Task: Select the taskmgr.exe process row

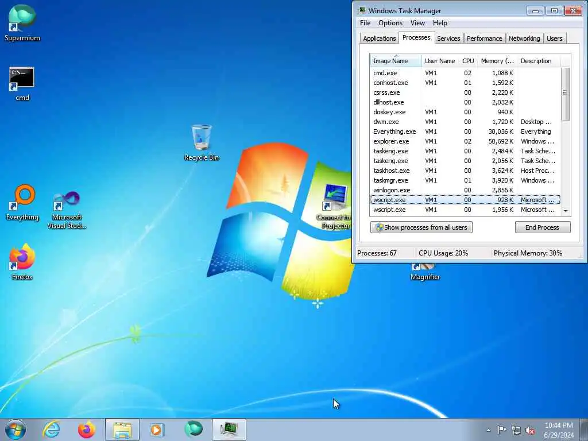Action: 465,180
